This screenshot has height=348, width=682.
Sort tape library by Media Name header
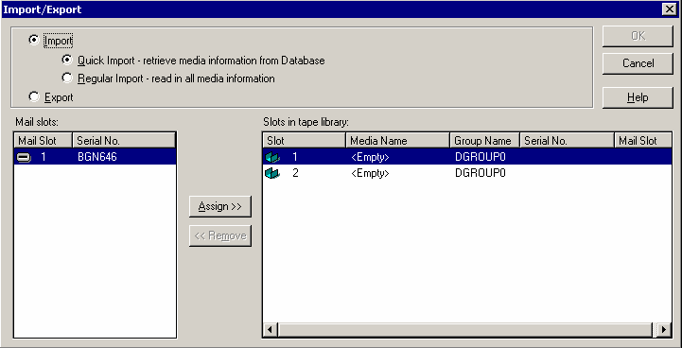point(397,141)
